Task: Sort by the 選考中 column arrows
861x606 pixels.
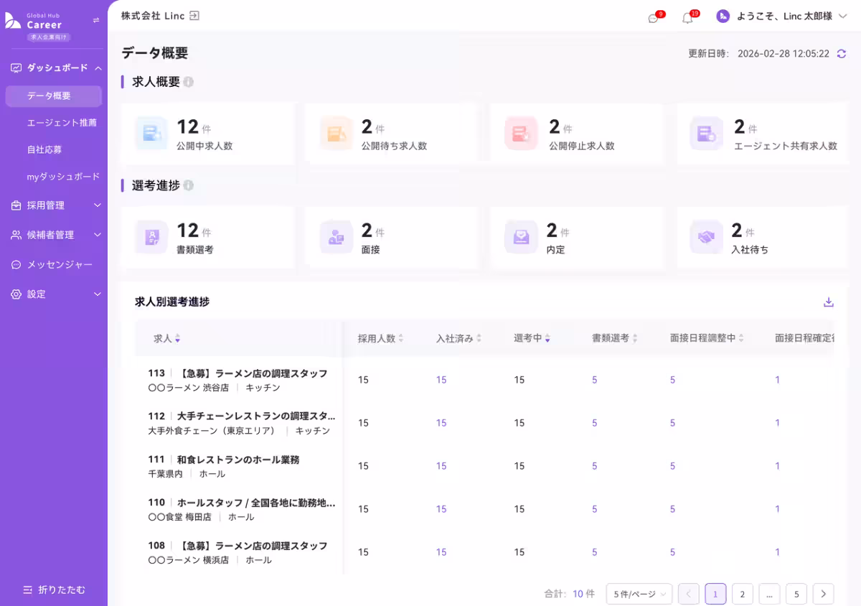Action: (547, 339)
